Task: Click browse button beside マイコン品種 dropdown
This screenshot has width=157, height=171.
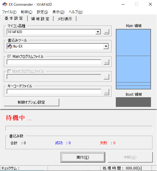Action: click(x=106, y=32)
